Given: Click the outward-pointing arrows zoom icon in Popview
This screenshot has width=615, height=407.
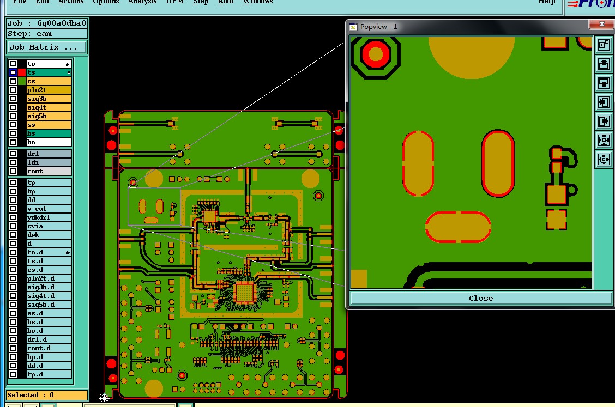Looking at the screenshot, I should click(604, 160).
